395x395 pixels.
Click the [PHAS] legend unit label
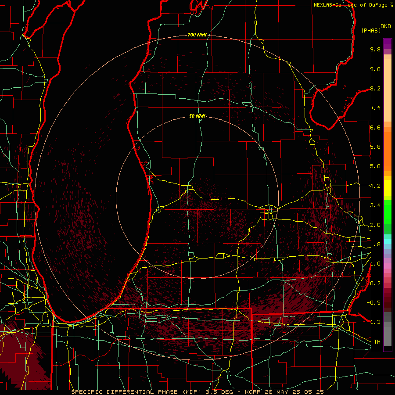[371, 30]
